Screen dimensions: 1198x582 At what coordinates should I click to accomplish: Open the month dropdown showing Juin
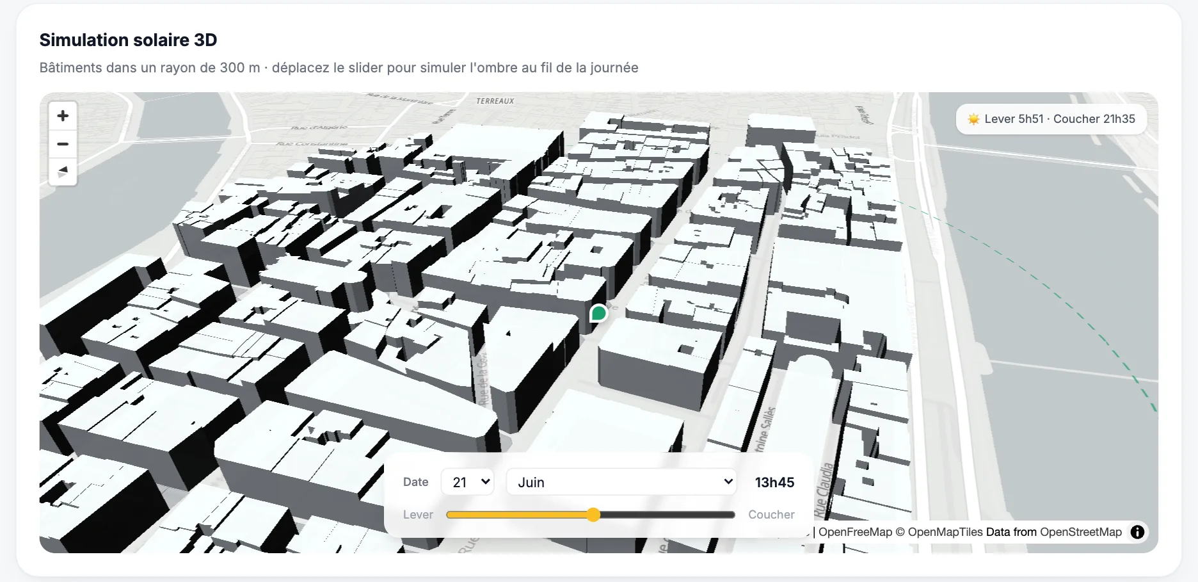click(621, 482)
